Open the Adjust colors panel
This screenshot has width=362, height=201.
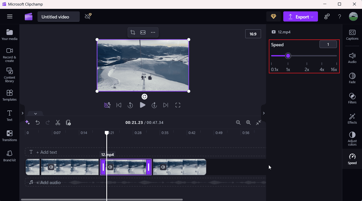tap(352, 139)
